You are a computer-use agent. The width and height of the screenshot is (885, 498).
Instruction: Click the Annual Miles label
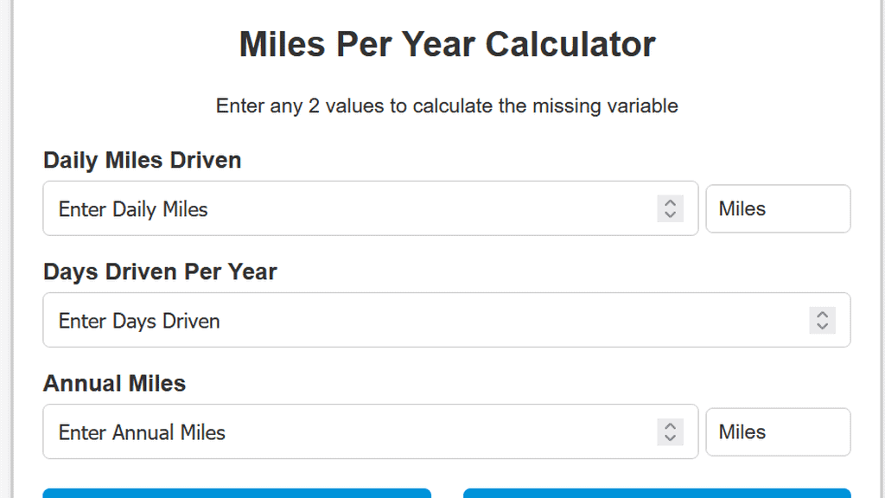tap(114, 383)
